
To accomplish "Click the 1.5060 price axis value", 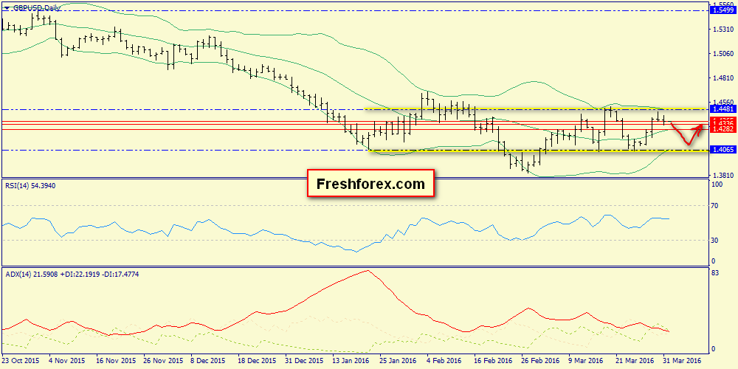I will pos(724,54).
